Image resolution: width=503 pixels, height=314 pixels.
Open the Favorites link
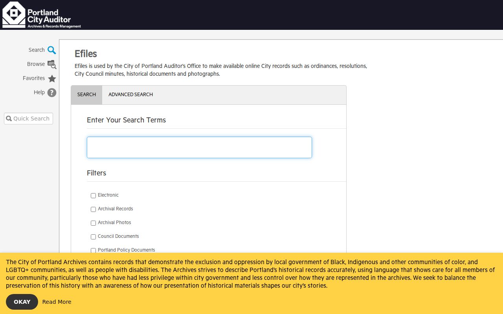coord(34,78)
